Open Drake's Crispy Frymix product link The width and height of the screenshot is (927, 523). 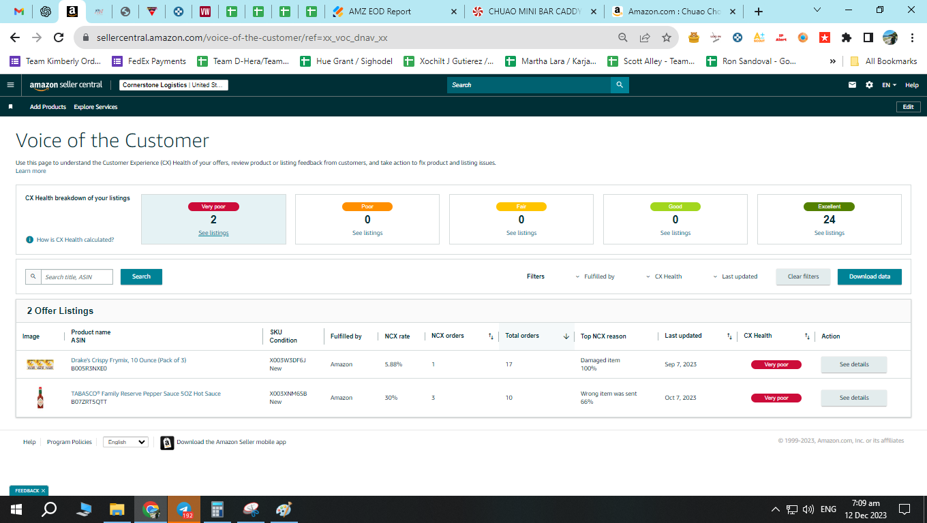[x=128, y=360]
